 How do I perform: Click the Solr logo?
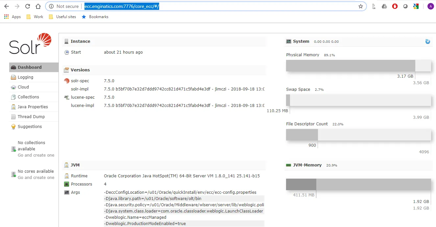click(30, 43)
